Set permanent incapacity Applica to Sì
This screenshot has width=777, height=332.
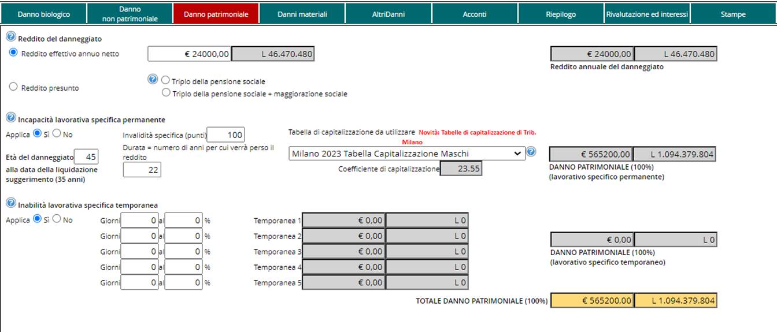pos(38,133)
